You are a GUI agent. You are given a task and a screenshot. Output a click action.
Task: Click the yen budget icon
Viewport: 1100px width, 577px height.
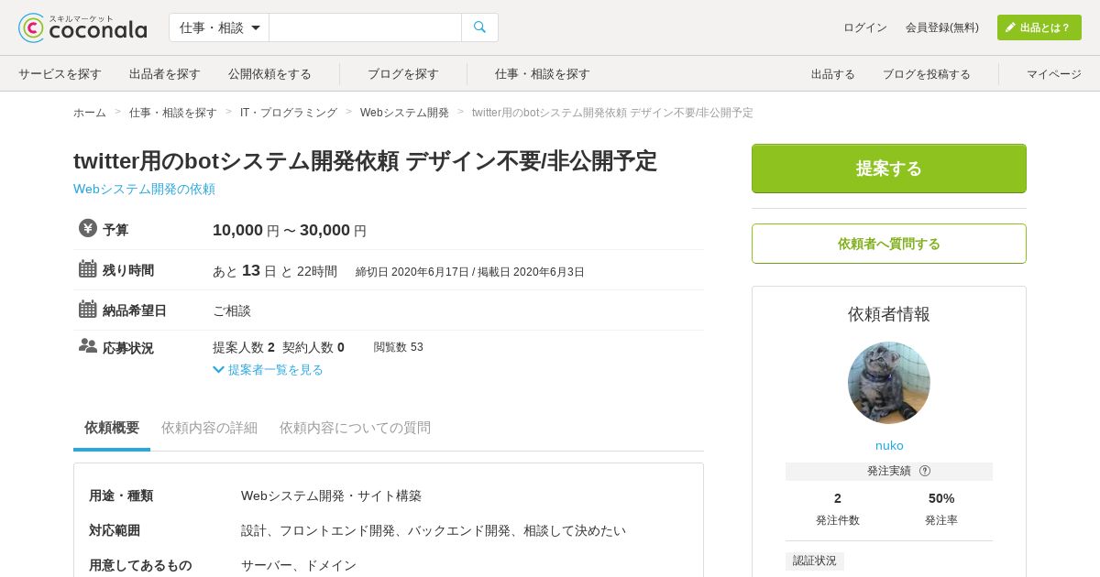pyautogui.click(x=88, y=228)
